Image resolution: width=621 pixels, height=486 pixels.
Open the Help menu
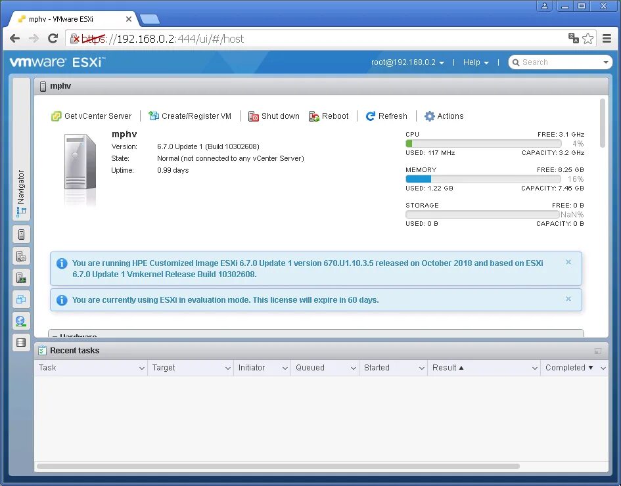(476, 62)
